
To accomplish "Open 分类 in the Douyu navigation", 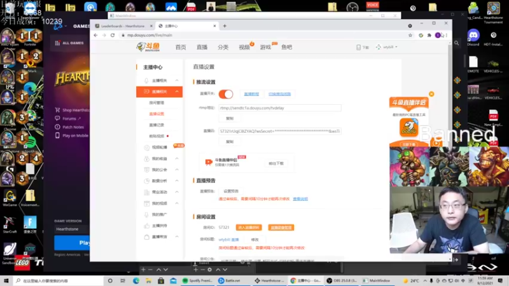I will (223, 47).
